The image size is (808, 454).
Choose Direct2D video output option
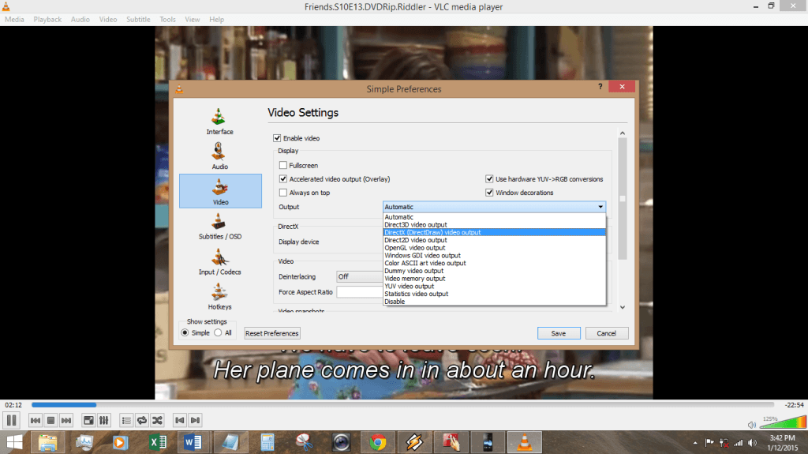tap(494, 240)
